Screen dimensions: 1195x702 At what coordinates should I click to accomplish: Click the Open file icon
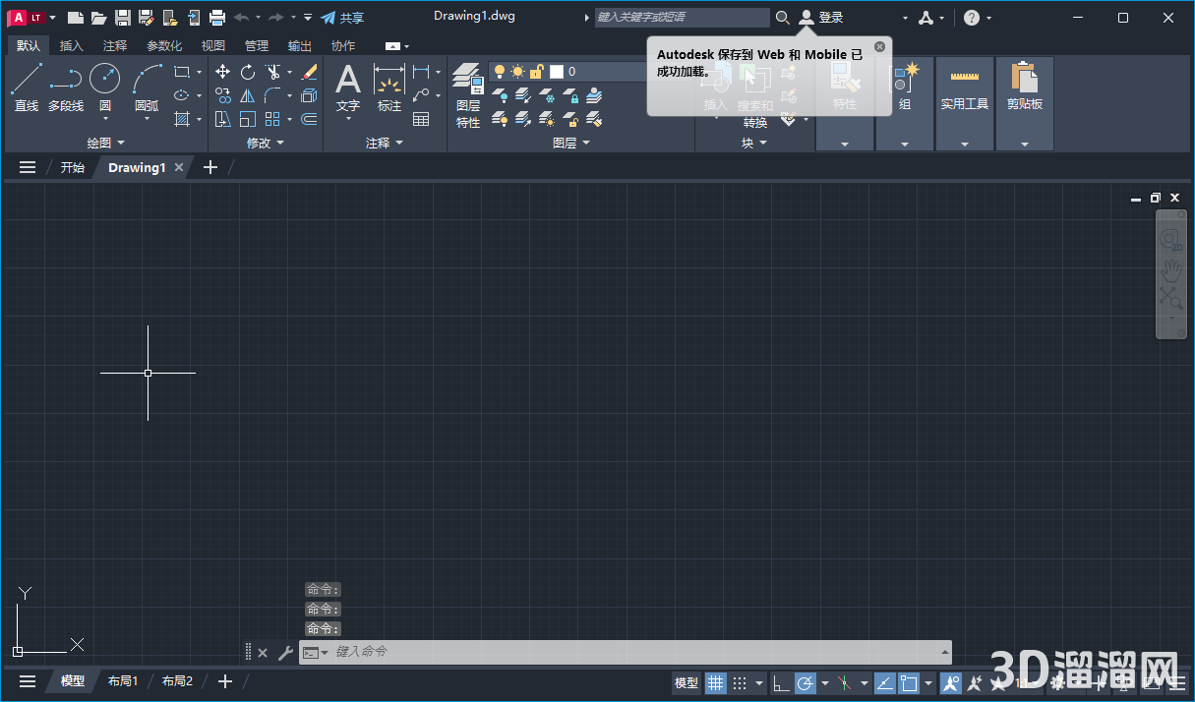[x=98, y=18]
